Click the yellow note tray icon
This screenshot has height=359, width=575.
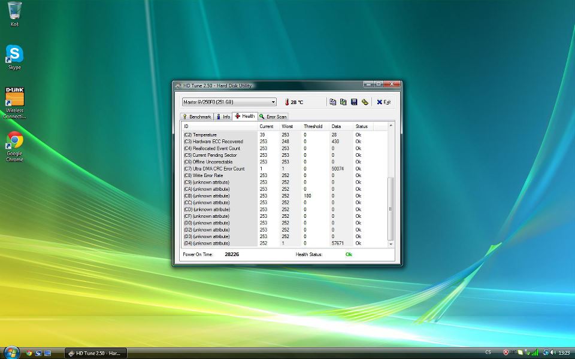(x=520, y=352)
